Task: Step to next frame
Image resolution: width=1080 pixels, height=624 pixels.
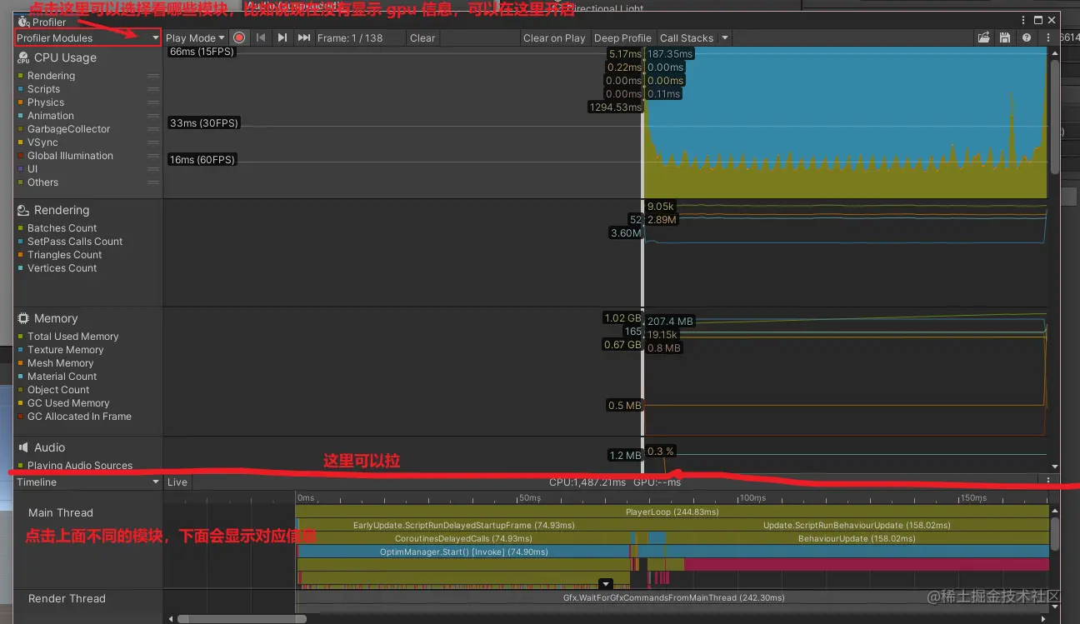Action: (x=282, y=37)
